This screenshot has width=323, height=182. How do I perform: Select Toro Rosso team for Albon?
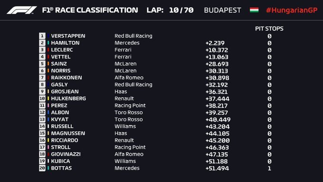129,112
